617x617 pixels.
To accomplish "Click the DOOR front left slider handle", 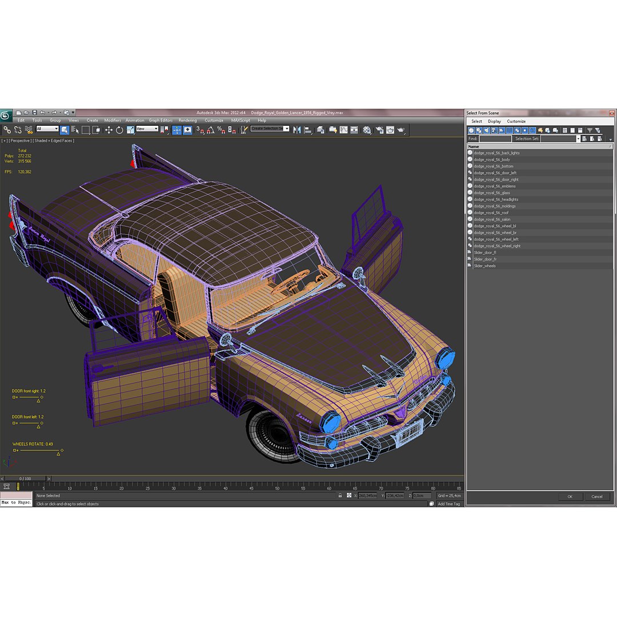I will point(39,427).
